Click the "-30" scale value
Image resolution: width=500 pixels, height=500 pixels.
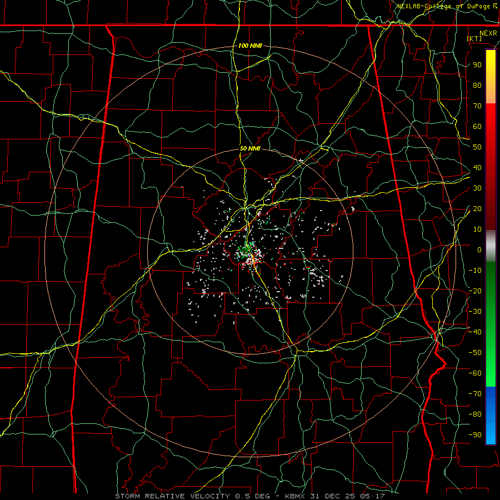tap(475, 312)
